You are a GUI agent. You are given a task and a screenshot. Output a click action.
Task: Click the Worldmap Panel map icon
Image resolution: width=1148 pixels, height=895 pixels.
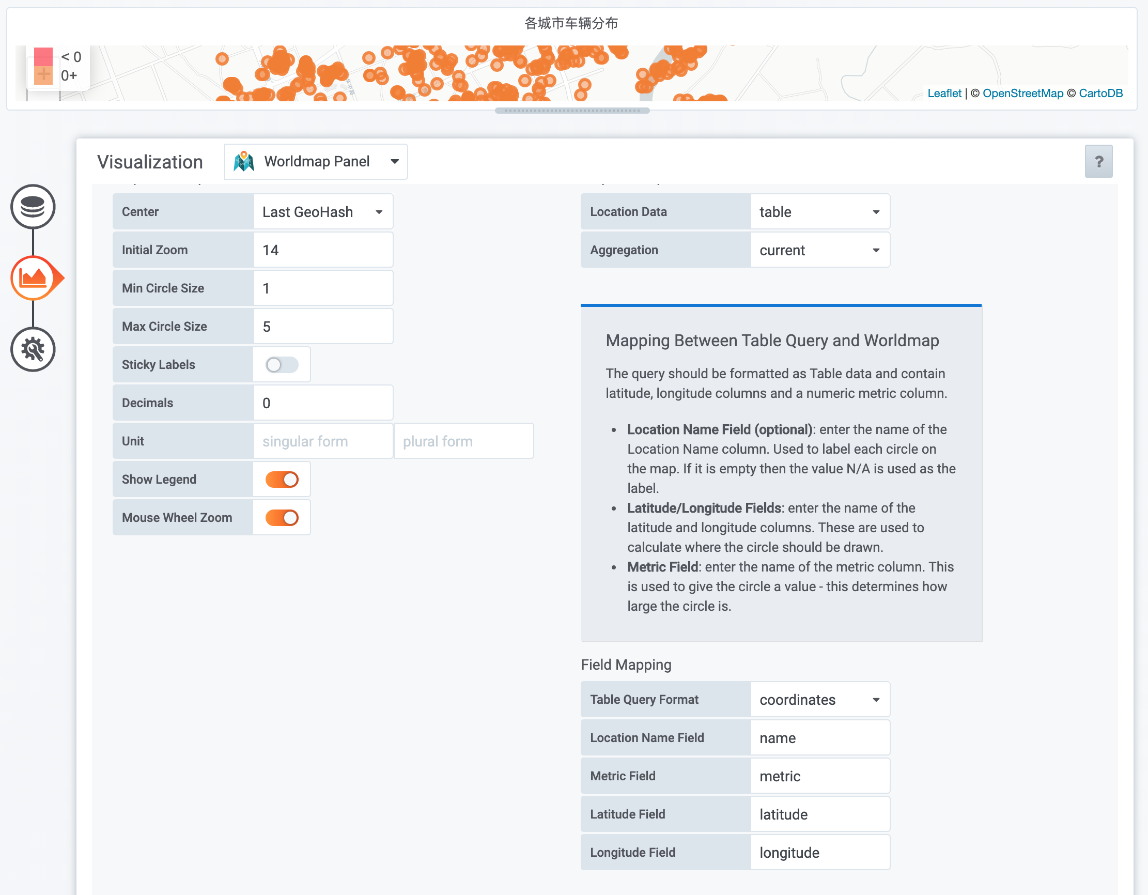pyautogui.click(x=244, y=161)
